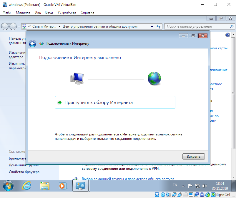Viewport: 236px width, 198px height.
Task: Open Windows Explorer folder on the taskbar
Action: coord(45,186)
